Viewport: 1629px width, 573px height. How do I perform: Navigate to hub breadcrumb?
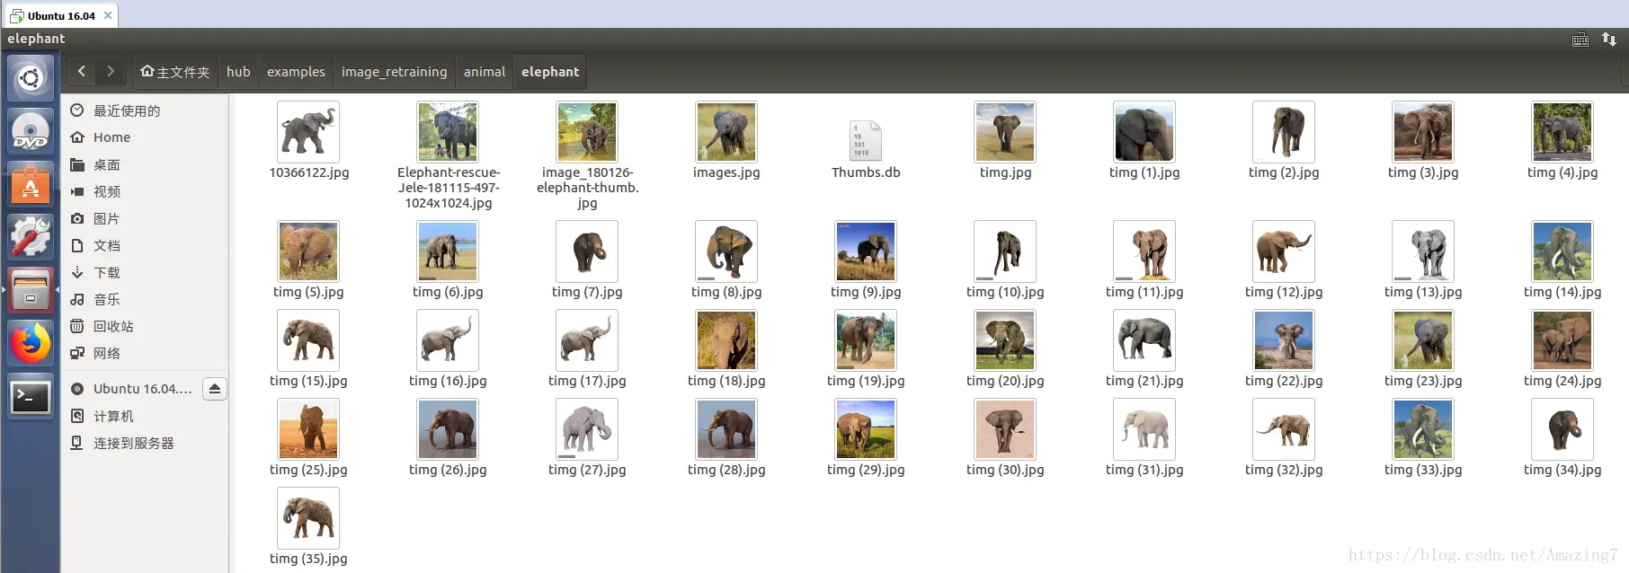(238, 72)
